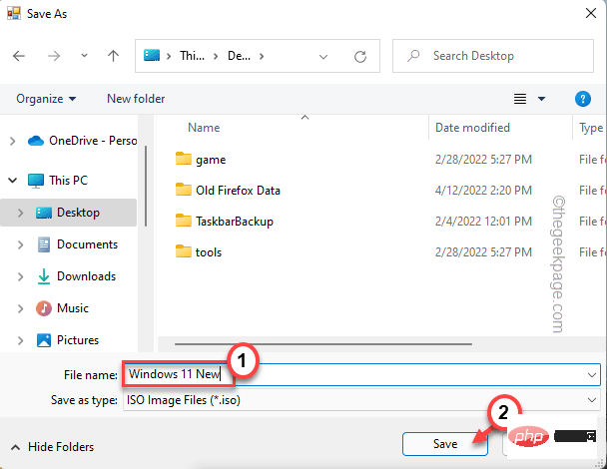Select Music in navigation pane
Screen dimensions: 607x469
coord(62,308)
